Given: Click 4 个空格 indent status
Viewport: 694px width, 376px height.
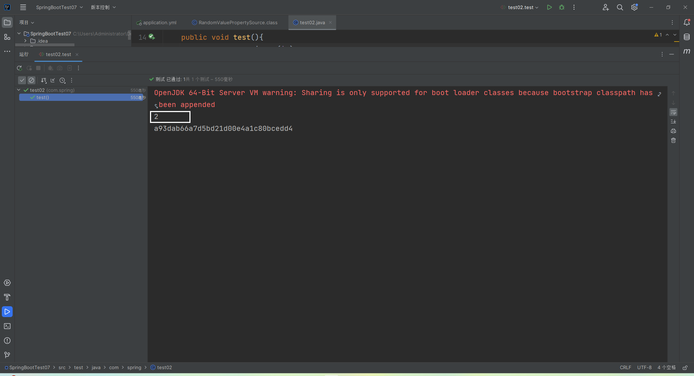Looking at the screenshot, I should [x=667, y=367].
